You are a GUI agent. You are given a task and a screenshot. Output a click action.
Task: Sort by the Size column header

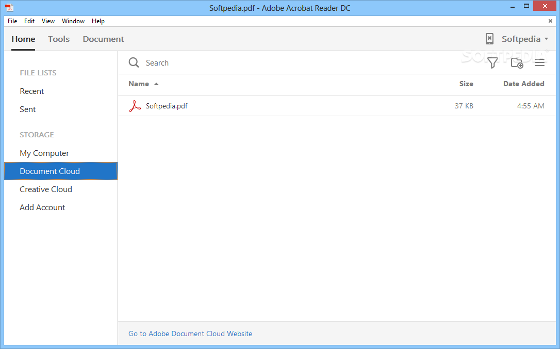coord(466,84)
